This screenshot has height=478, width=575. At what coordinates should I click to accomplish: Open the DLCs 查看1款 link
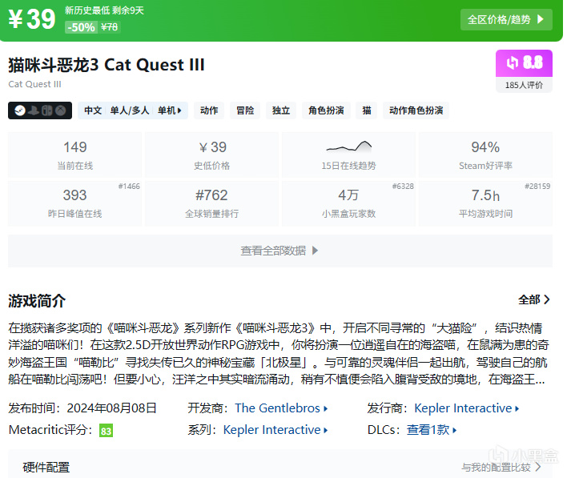[432, 430]
